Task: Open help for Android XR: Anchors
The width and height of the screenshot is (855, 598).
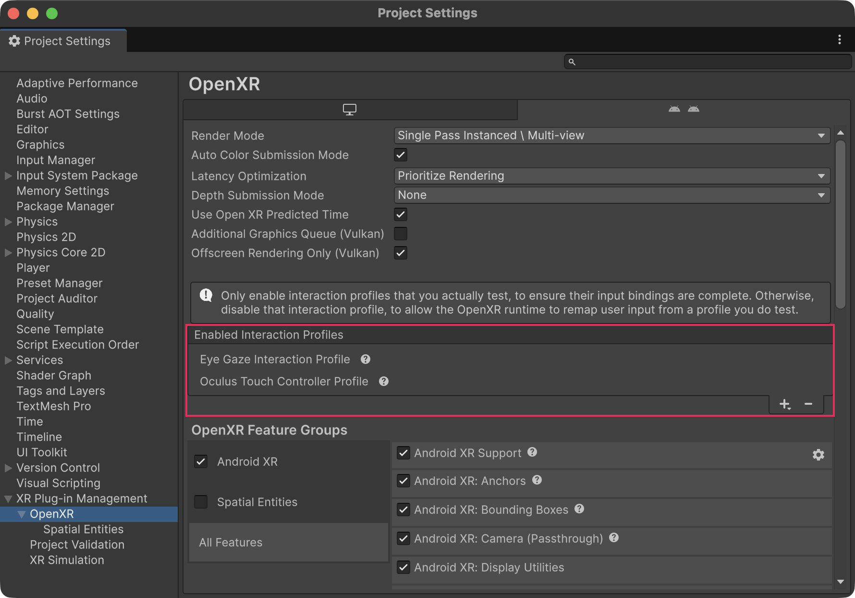Action: coord(537,480)
